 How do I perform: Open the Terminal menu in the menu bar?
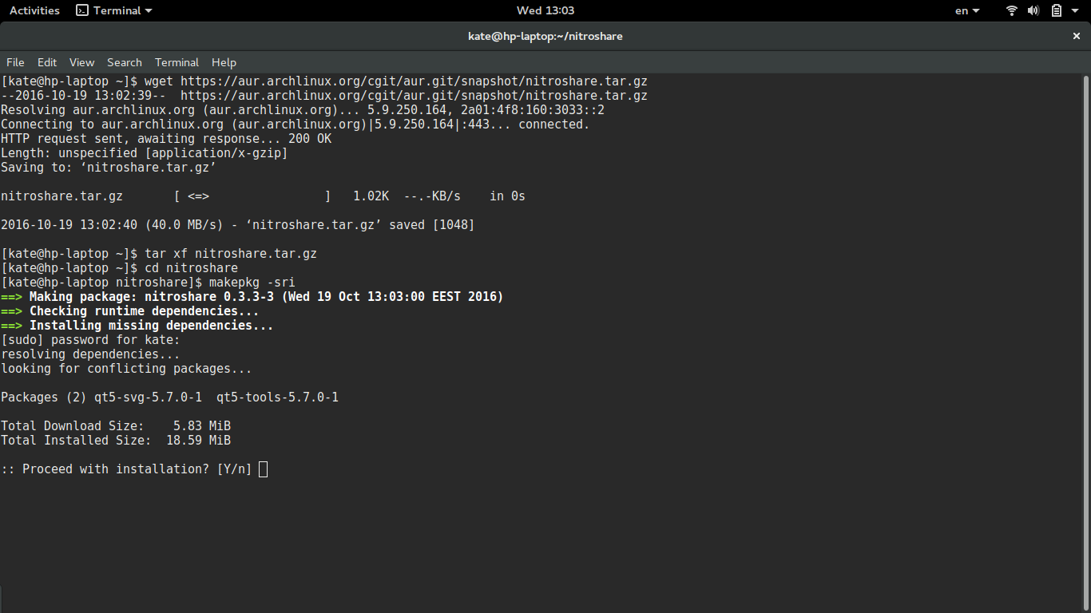177,62
